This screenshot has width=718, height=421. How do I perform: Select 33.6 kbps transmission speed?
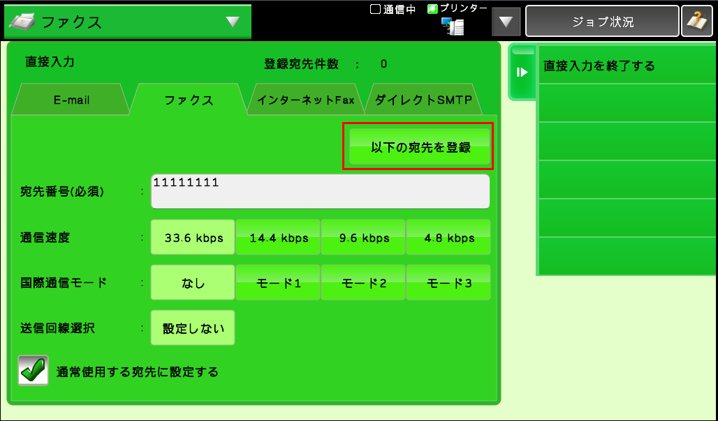[x=193, y=238]
